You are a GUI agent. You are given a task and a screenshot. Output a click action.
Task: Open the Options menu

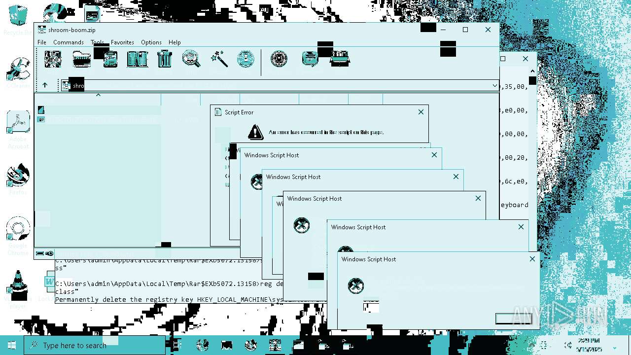pyautogui.click(x=151, y=42)
